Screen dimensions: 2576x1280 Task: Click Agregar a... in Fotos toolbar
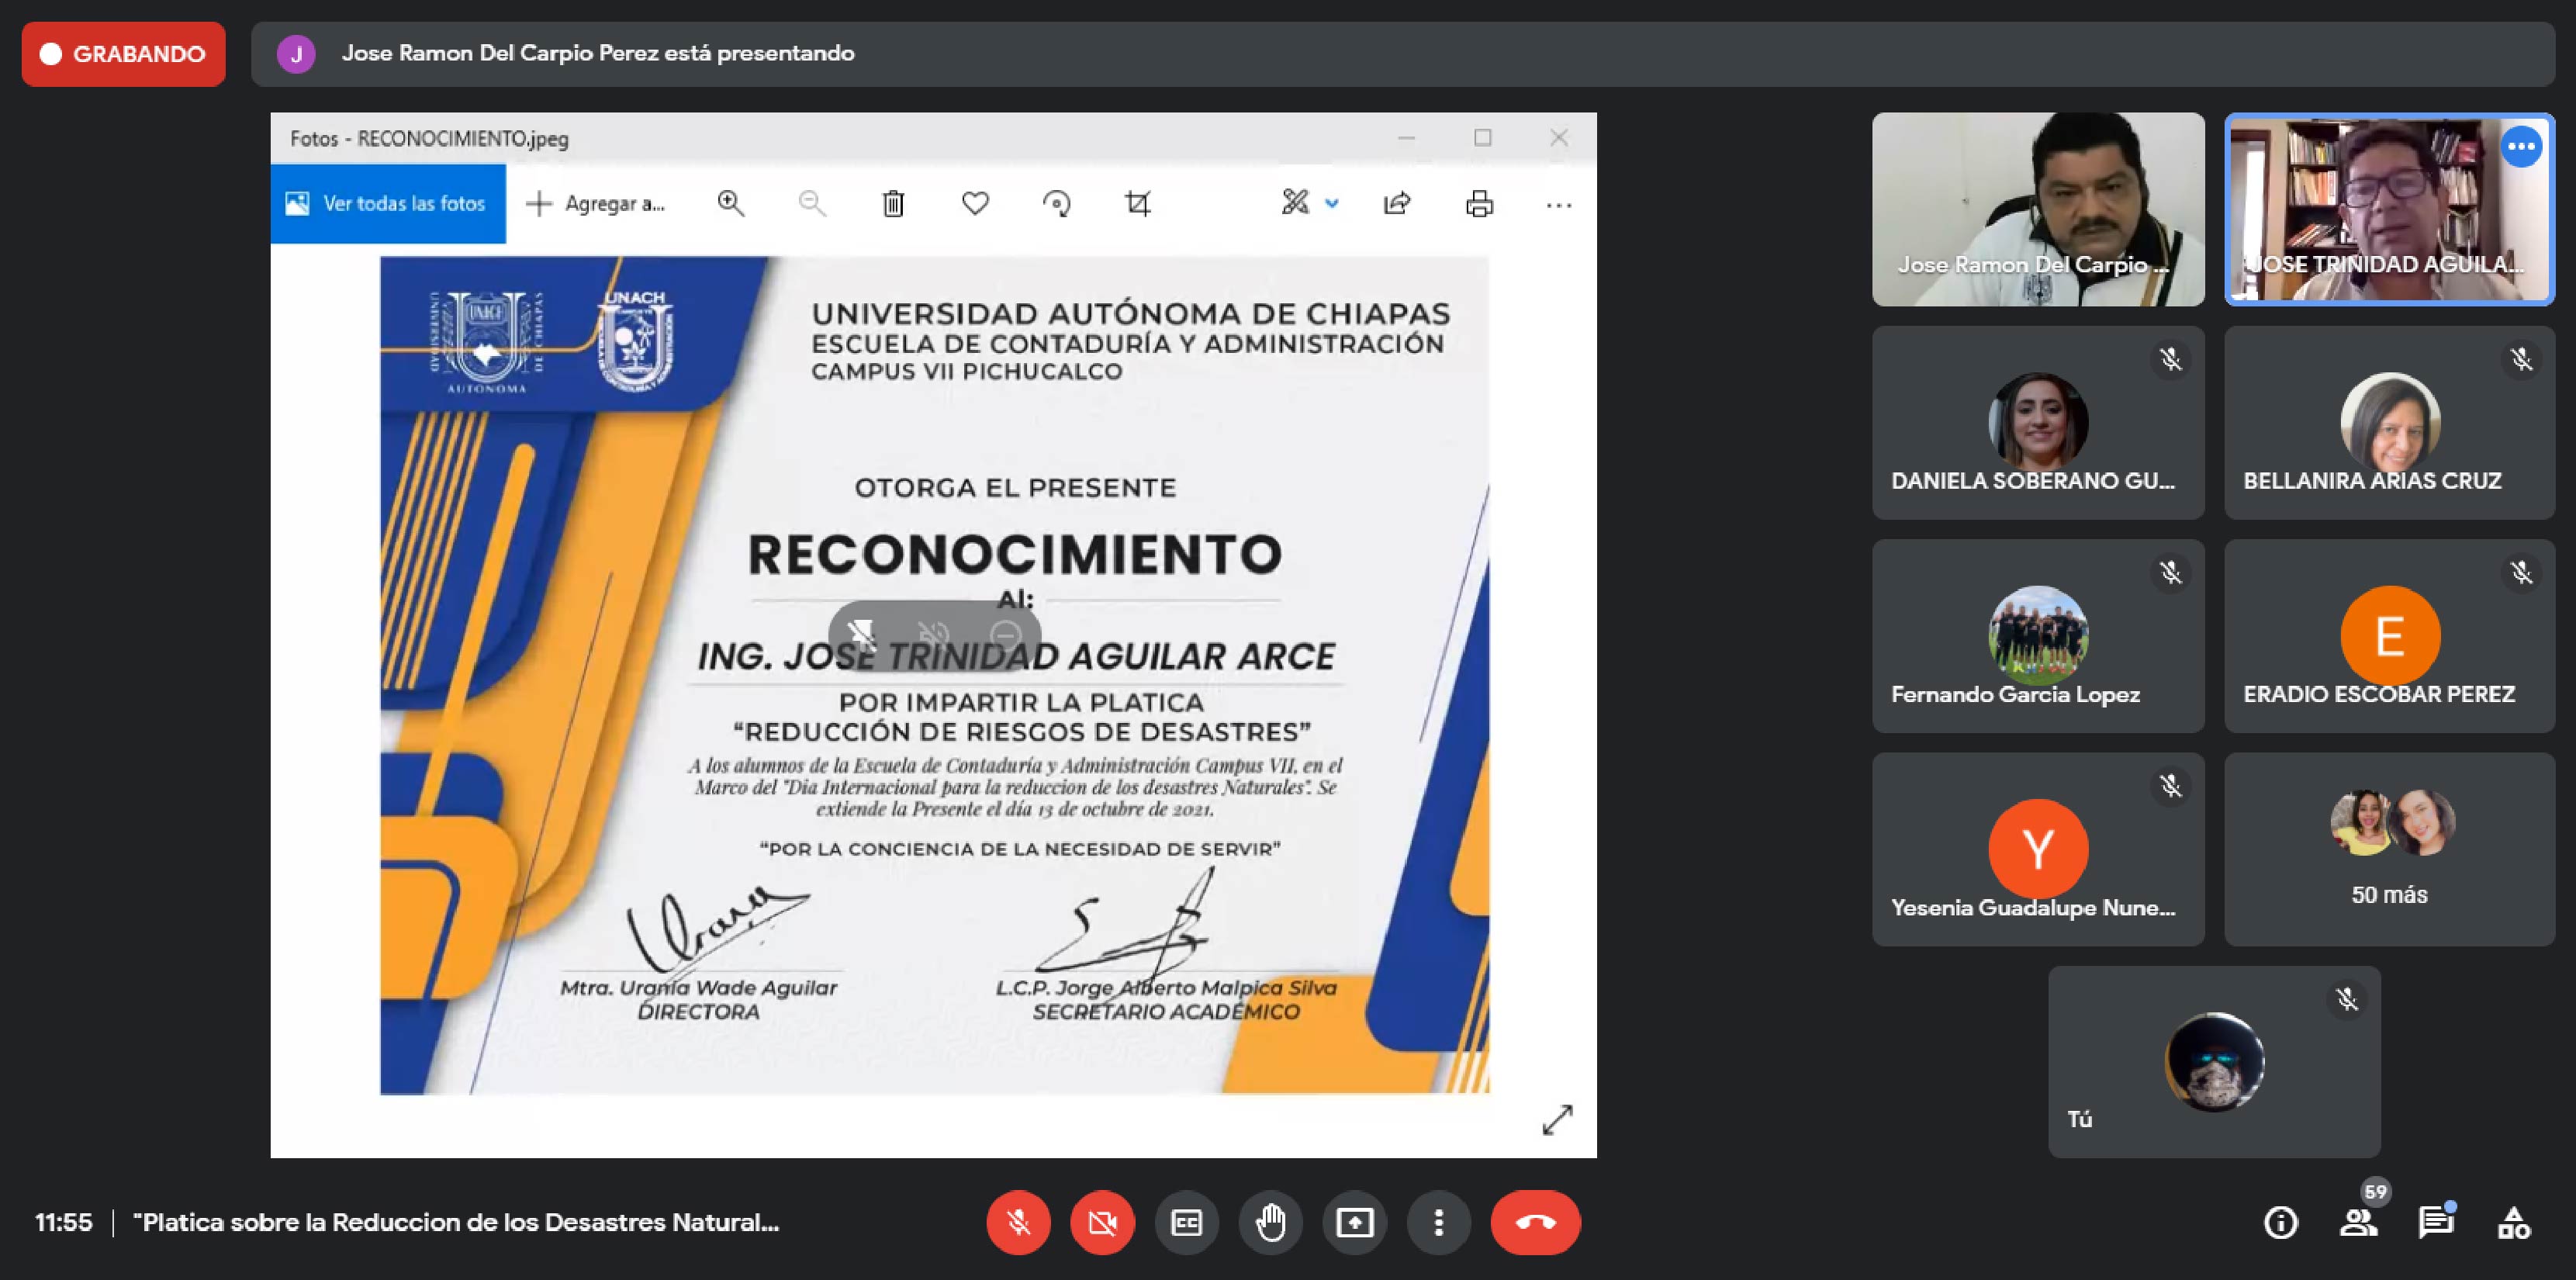[596, 204]
